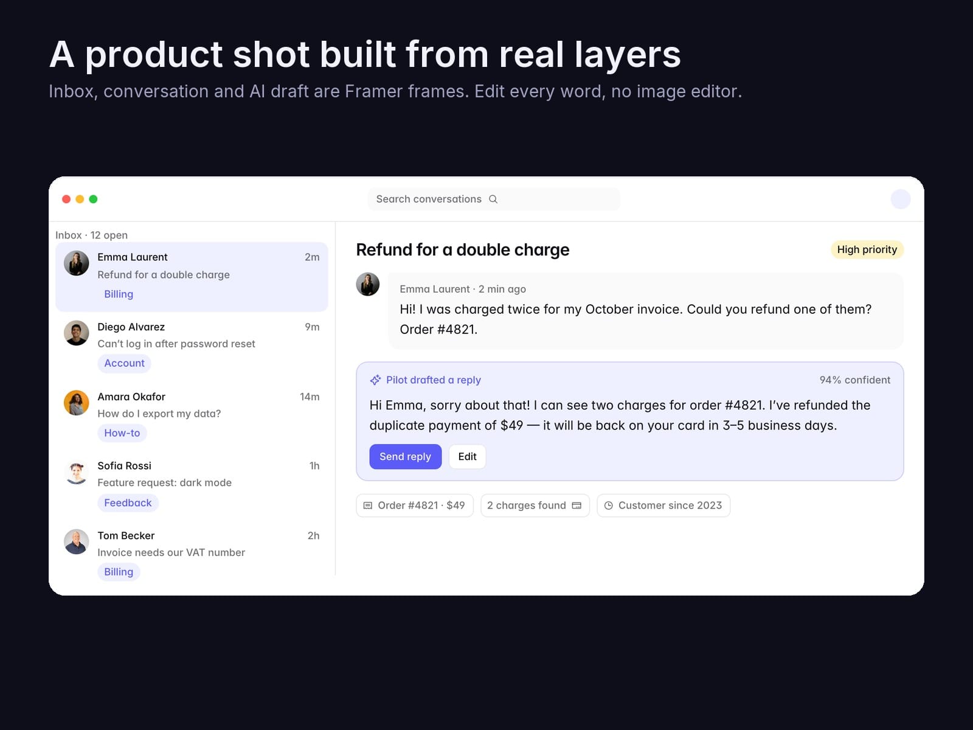Click the High priority badge
Viewport: 973px width, 730px height.
click(x=867, y=249)
